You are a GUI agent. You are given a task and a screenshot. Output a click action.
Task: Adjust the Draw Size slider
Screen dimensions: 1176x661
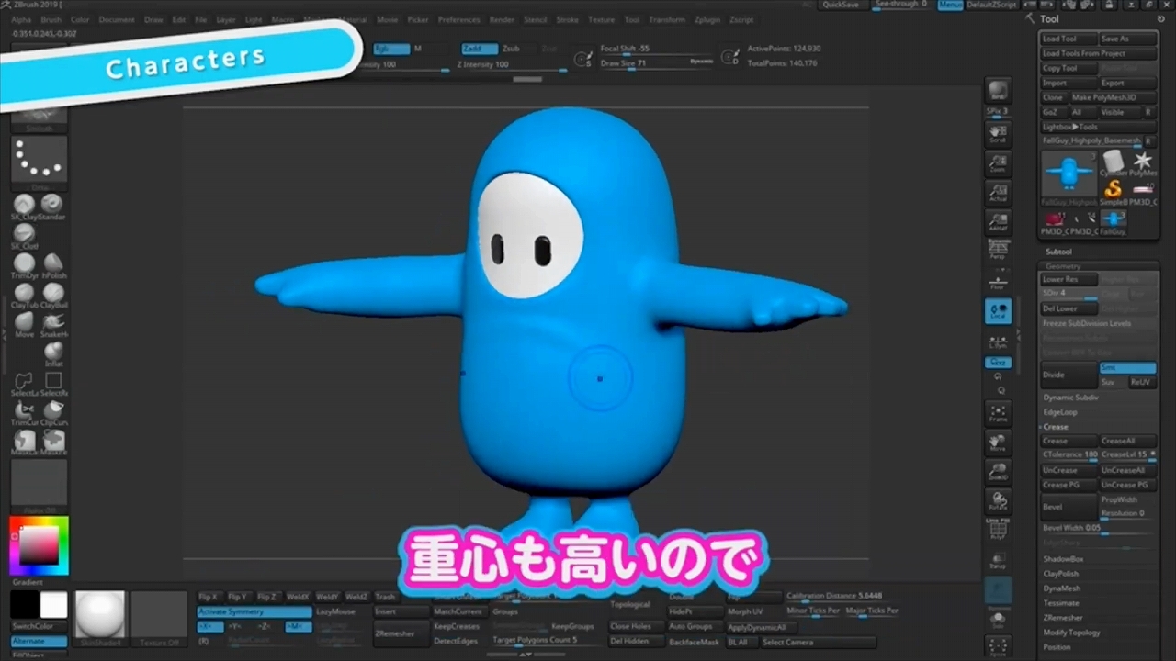657,64
